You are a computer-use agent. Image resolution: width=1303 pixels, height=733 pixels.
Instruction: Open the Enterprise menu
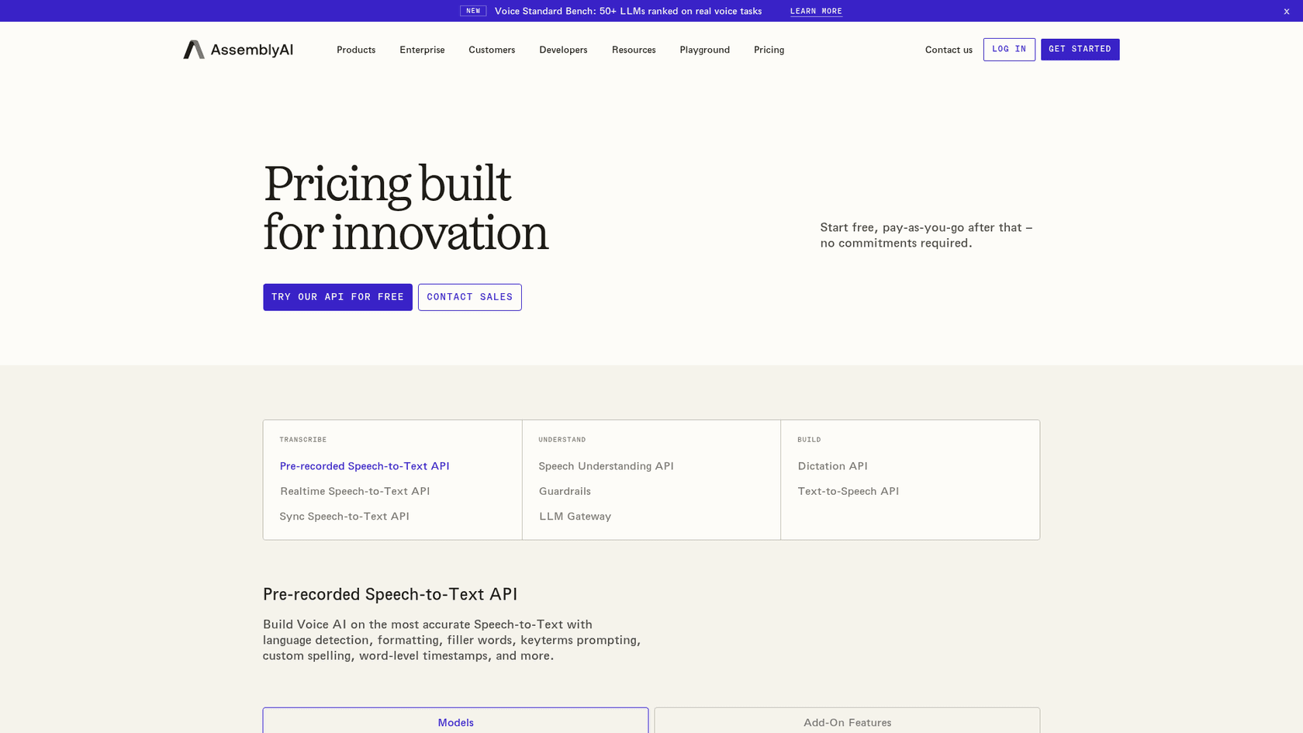tap(422, 50)
